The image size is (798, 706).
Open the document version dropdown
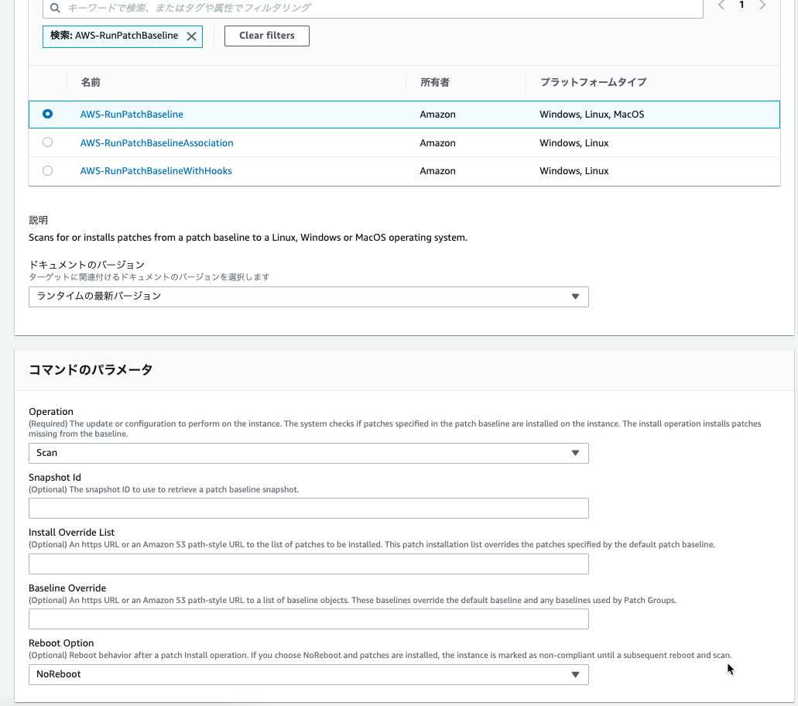(308, 296)
